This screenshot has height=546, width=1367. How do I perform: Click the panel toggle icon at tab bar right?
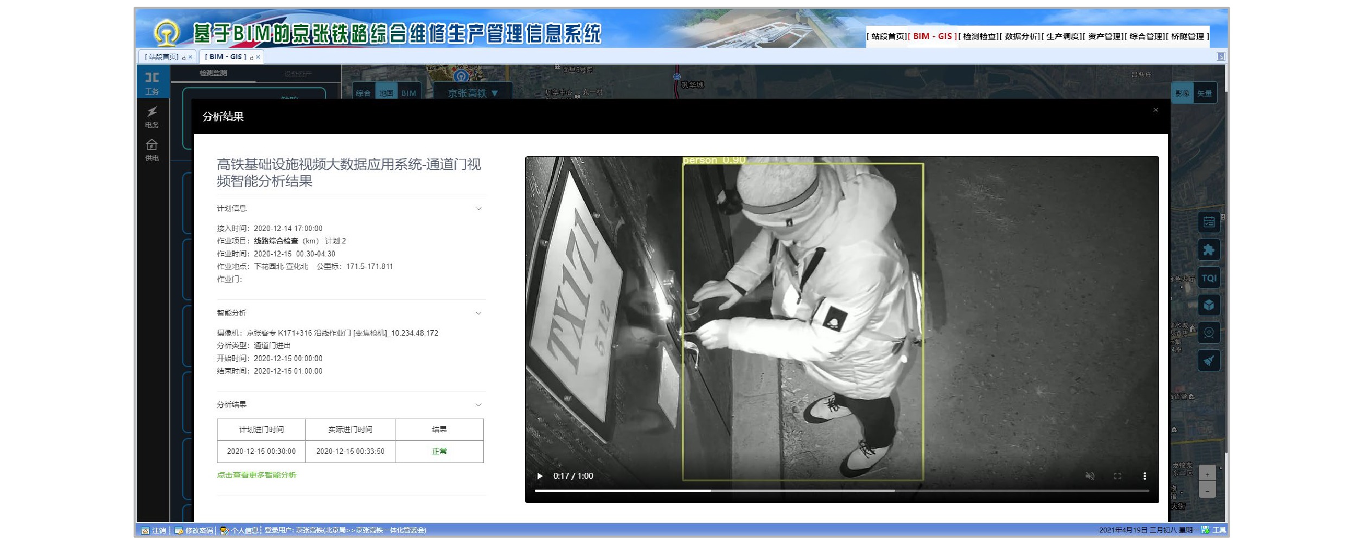tap(1221, 56)
